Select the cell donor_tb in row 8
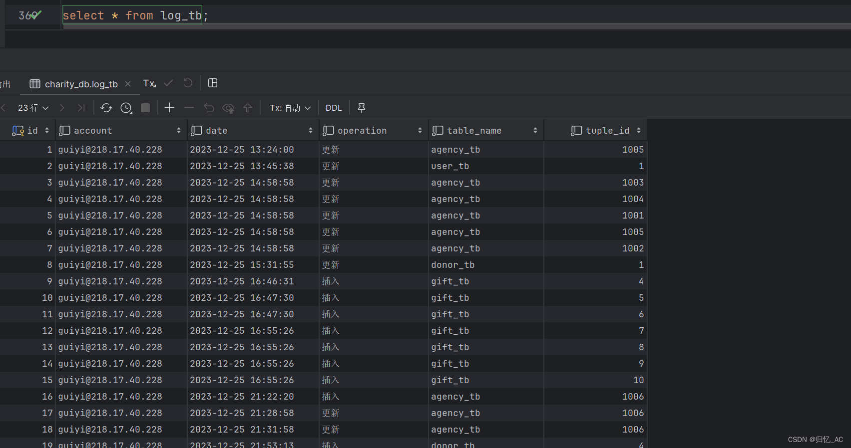 point(486,265)
